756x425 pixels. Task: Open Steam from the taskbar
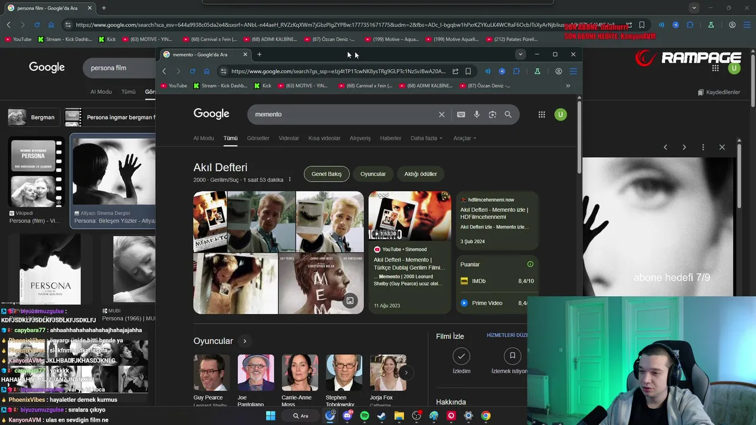pos(382,416)
